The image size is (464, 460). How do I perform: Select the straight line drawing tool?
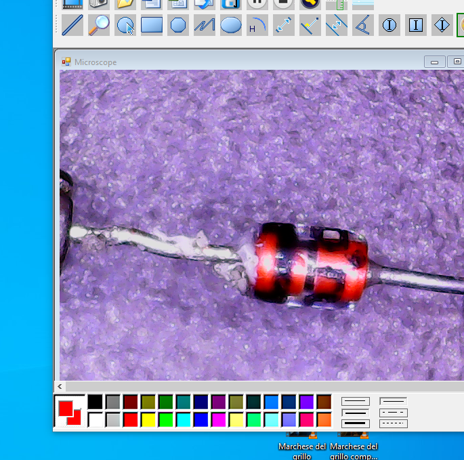[x=72, y=25]
